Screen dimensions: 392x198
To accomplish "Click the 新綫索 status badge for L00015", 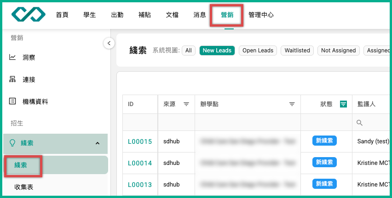I will [x=324, y=141].
